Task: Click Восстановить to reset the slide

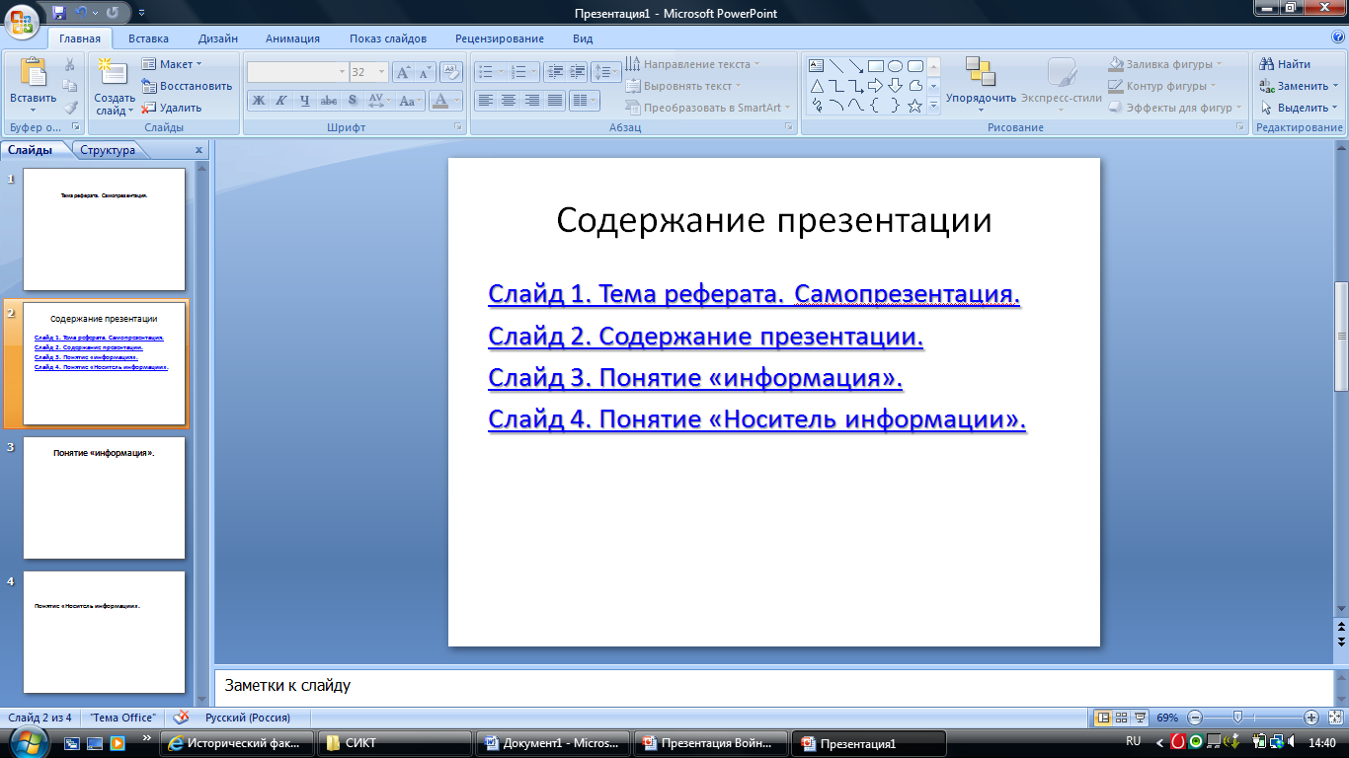Action: coord(188,86)
